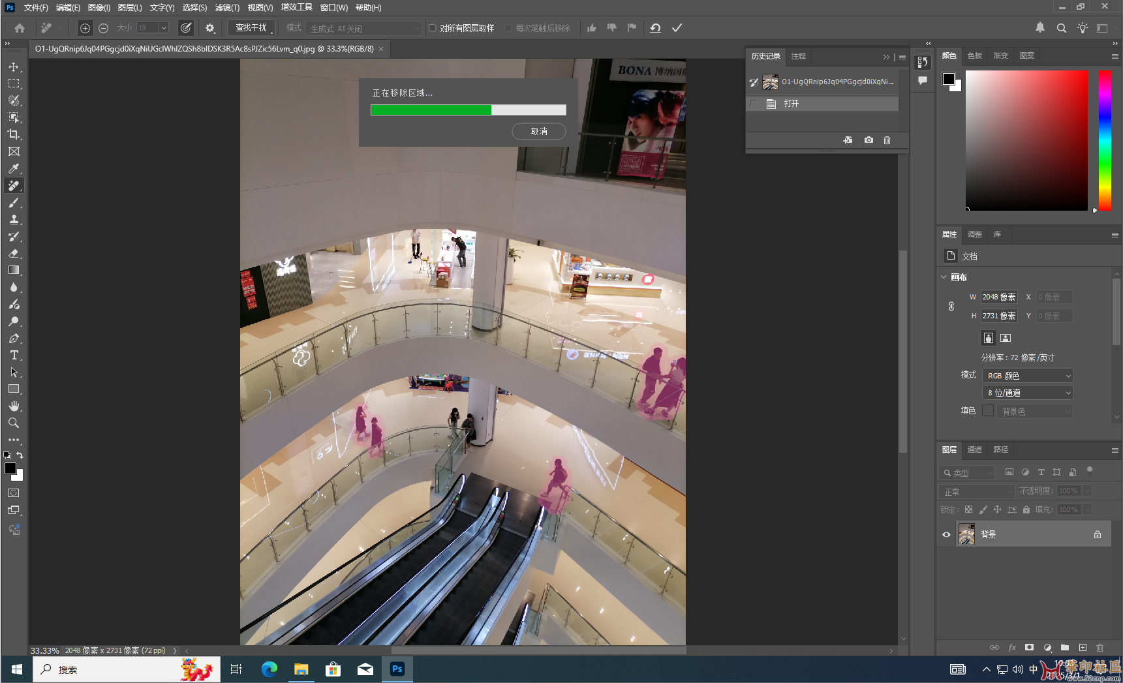The width and height of the screenshot is (1123, 683).
Task: Set canvas to portrait orientation button
Action: (989, 338)
